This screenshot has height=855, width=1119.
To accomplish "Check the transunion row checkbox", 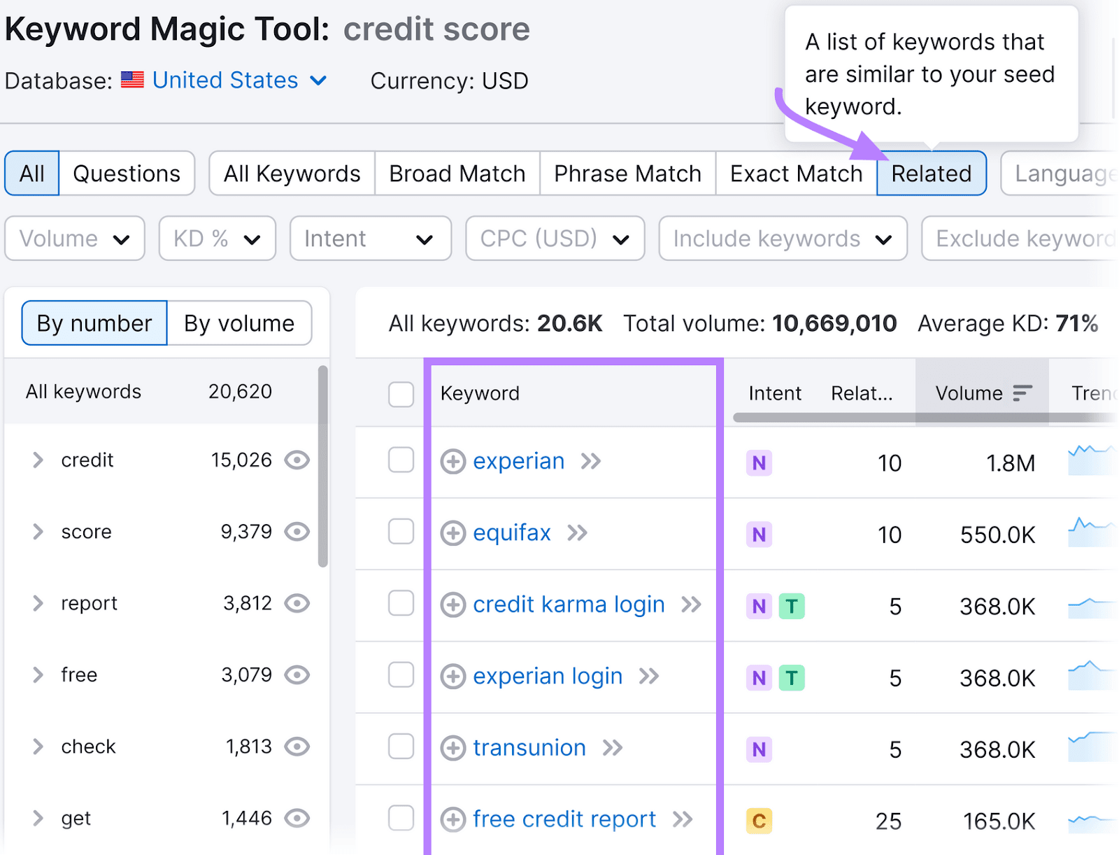I will 401,747.
